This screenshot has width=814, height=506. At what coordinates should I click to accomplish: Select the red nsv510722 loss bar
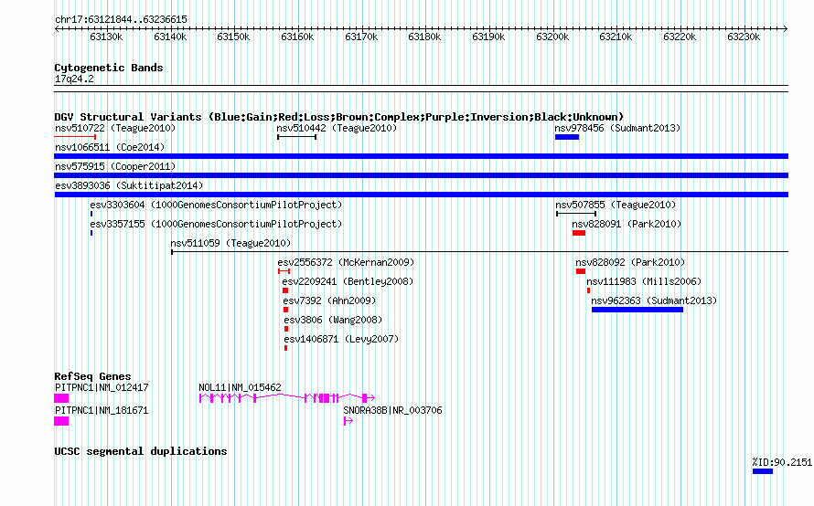pos(75,137)
